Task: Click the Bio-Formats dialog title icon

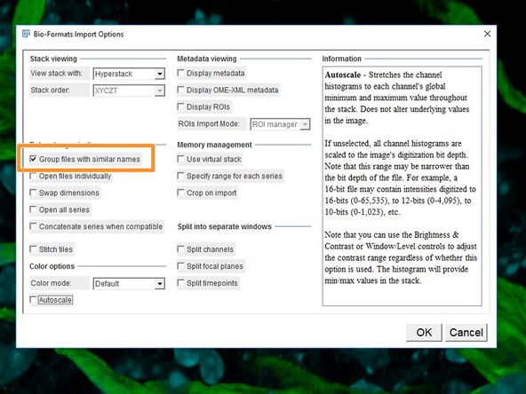Action: pyautogui.click(x=26, y=34)
